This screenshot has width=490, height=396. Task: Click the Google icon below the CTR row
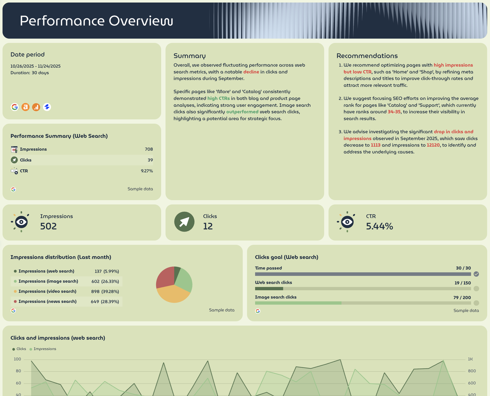click(x=13, y=189)
